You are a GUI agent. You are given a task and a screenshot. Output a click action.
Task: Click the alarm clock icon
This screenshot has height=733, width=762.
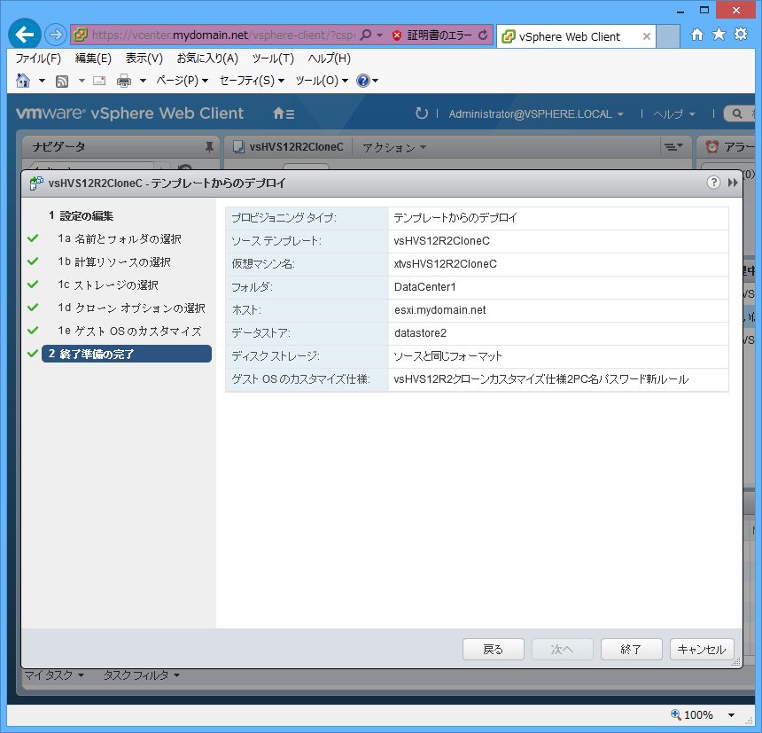pos(712,147)
